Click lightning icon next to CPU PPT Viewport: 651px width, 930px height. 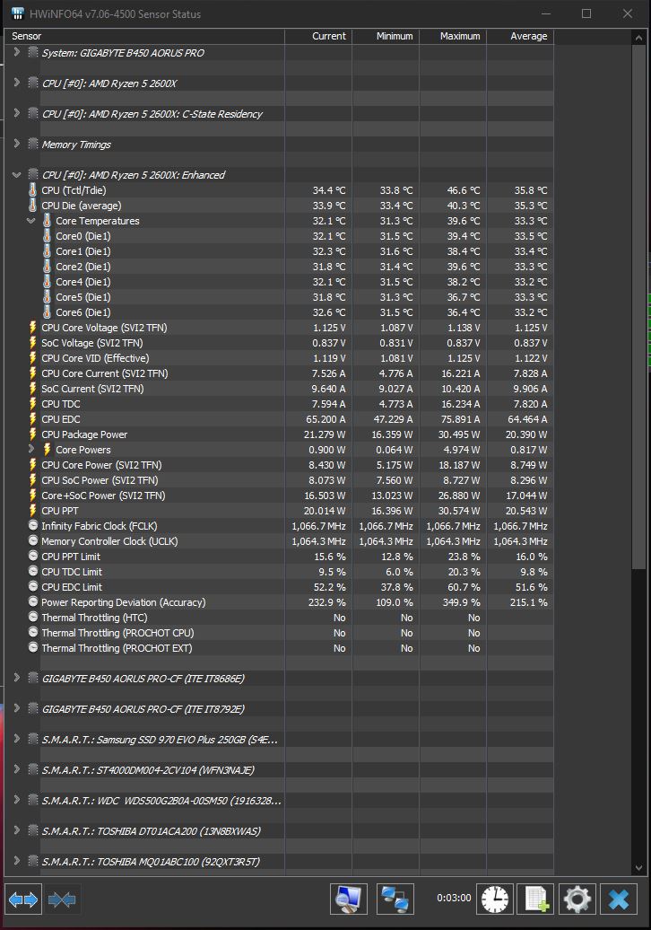[x=32, y=511]
